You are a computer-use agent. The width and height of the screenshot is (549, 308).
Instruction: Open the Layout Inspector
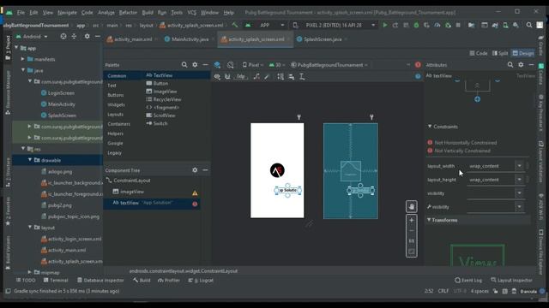511,280
